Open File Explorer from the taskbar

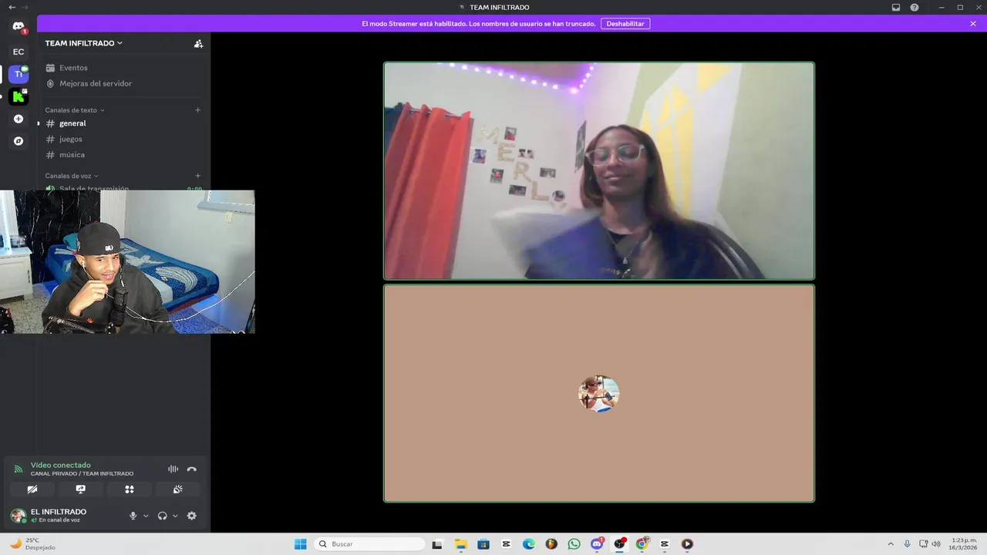(x=461, y=544)
